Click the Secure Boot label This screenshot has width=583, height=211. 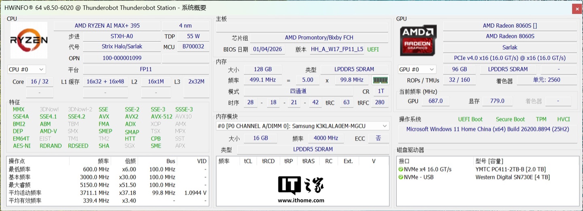point(510,119)
